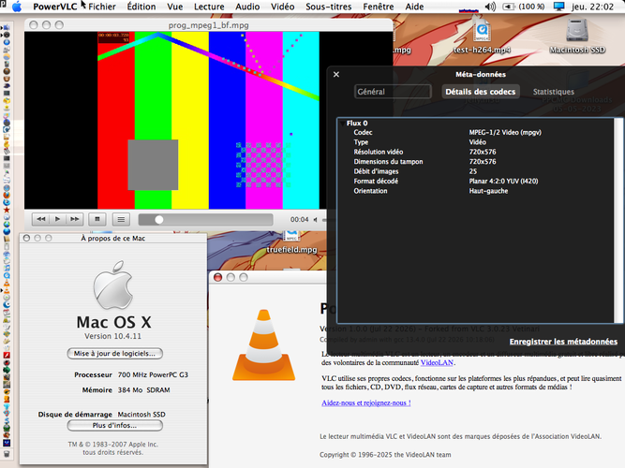
Task: Open the Fichier menu
Action: [102, 7]
